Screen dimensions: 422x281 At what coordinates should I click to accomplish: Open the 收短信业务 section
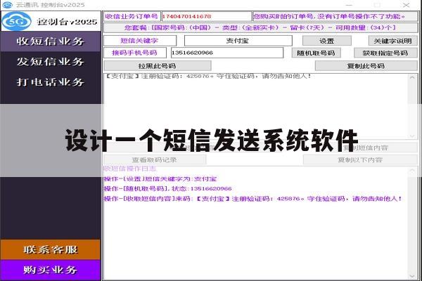(51, 41)
